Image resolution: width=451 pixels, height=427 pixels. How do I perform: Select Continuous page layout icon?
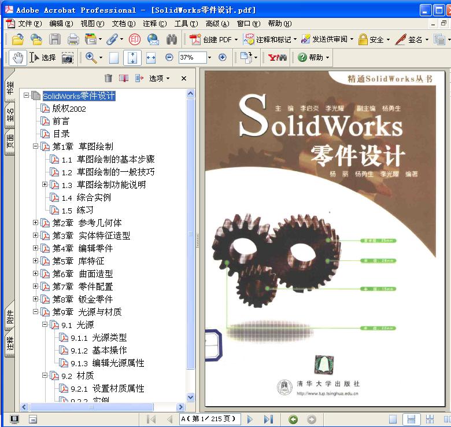coord(411,419)
